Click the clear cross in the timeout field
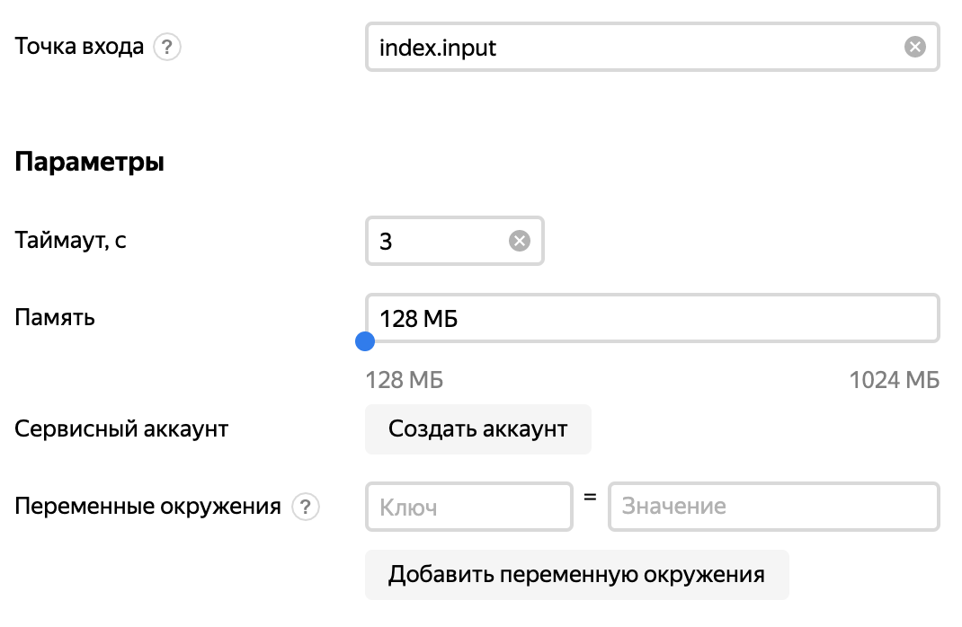962x627 pixels. (518, 239)
